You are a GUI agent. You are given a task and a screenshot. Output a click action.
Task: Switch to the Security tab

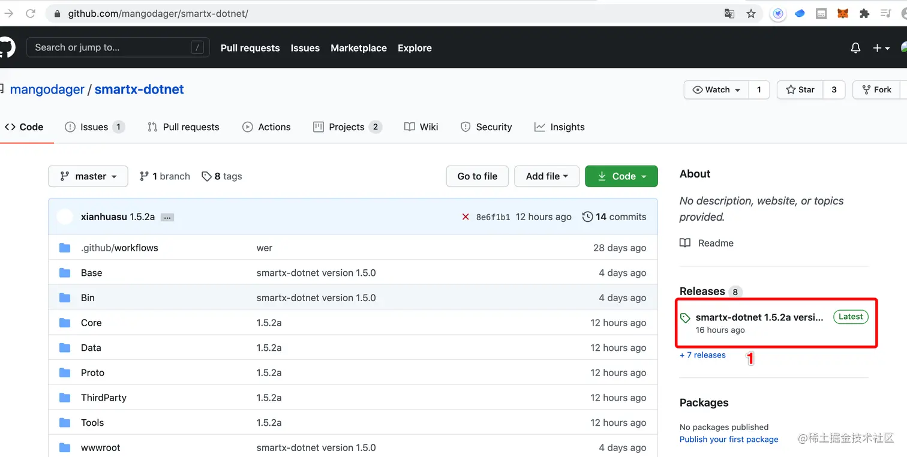click(x=486, y=127)
